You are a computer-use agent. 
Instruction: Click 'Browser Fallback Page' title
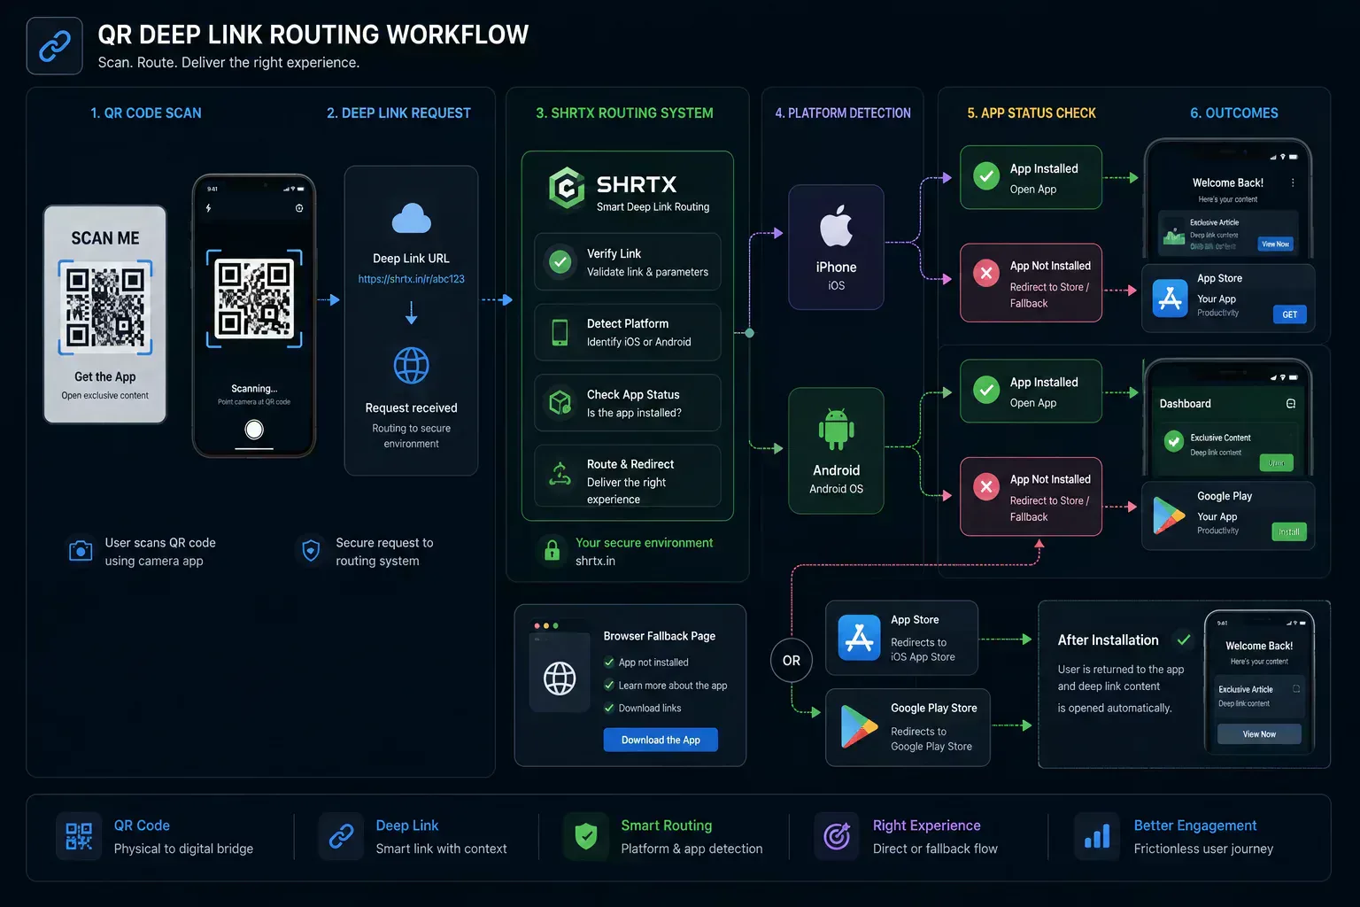point(660,636)
